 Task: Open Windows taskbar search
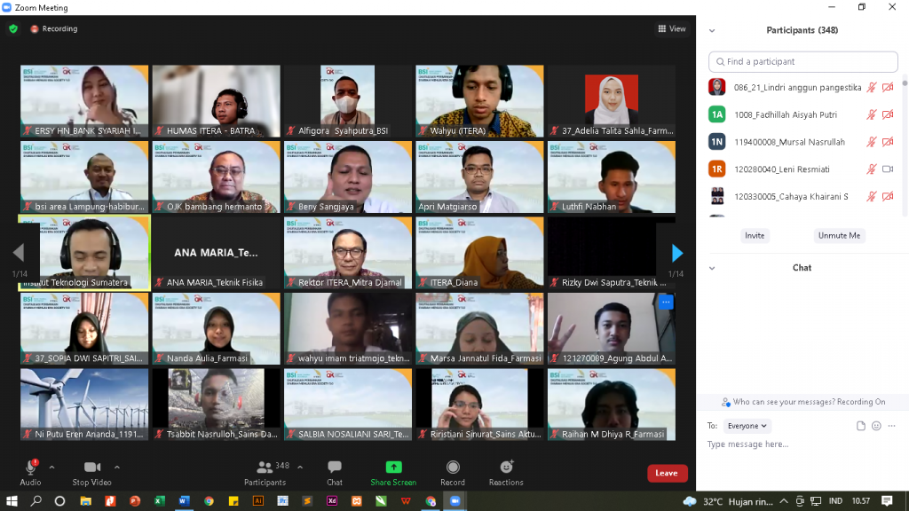36,501
